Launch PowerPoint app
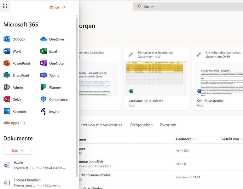The height and width of the screenshot is (189, 243). pyautogui.click(x=17, y=63)
